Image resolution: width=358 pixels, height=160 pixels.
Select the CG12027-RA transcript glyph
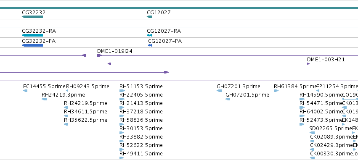149,35
